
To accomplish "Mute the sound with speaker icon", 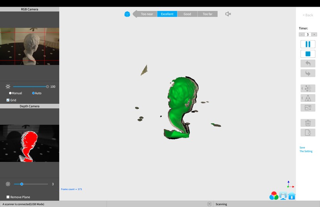I will point(228,14).
